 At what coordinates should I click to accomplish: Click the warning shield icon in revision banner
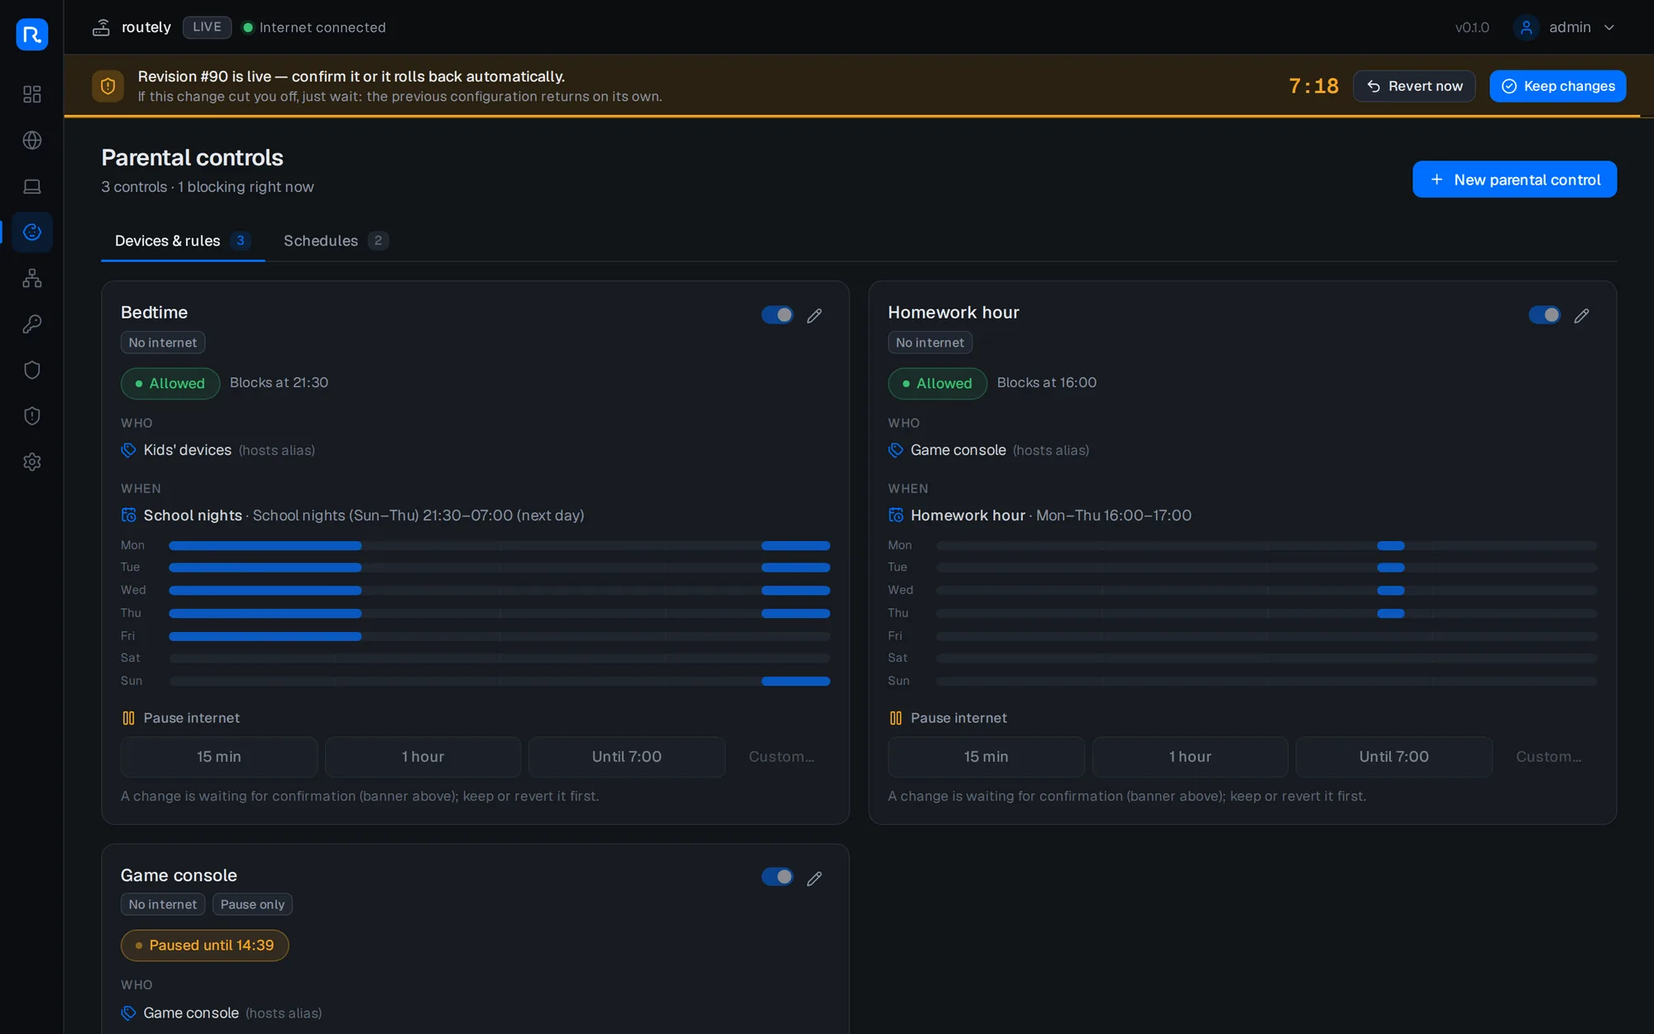click(x=108, y=86)
